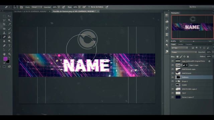Toggle pressure for opacity icon
The width and height of the screenshot is (214, 120).
coord(64,7)
